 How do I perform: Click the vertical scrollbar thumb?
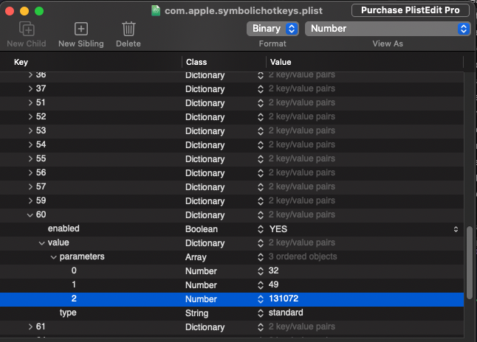click(x=470, y=262)
